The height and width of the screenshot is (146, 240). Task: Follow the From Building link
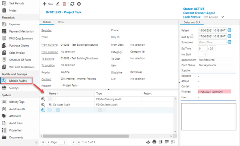tap(50, 45)
